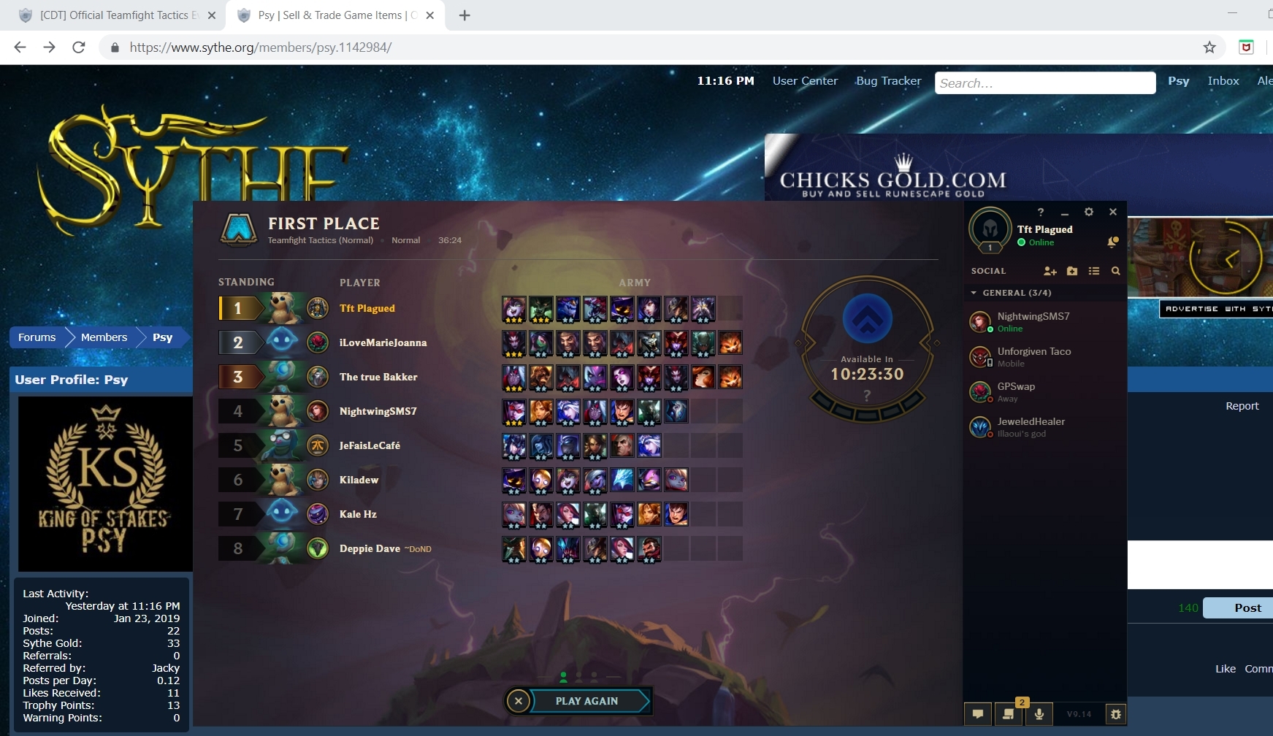The width and height of the screenshot is (1273, 736).
Task: Select friend JeweledHealer
Action: (1044, 427)
